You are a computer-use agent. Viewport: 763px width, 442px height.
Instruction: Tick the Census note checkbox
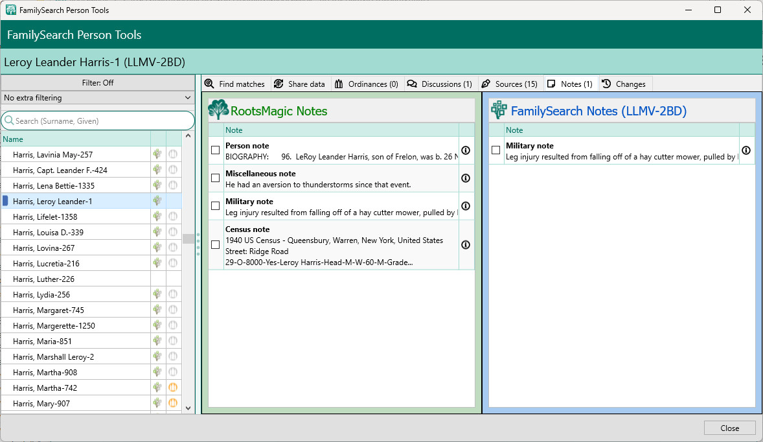216,245
